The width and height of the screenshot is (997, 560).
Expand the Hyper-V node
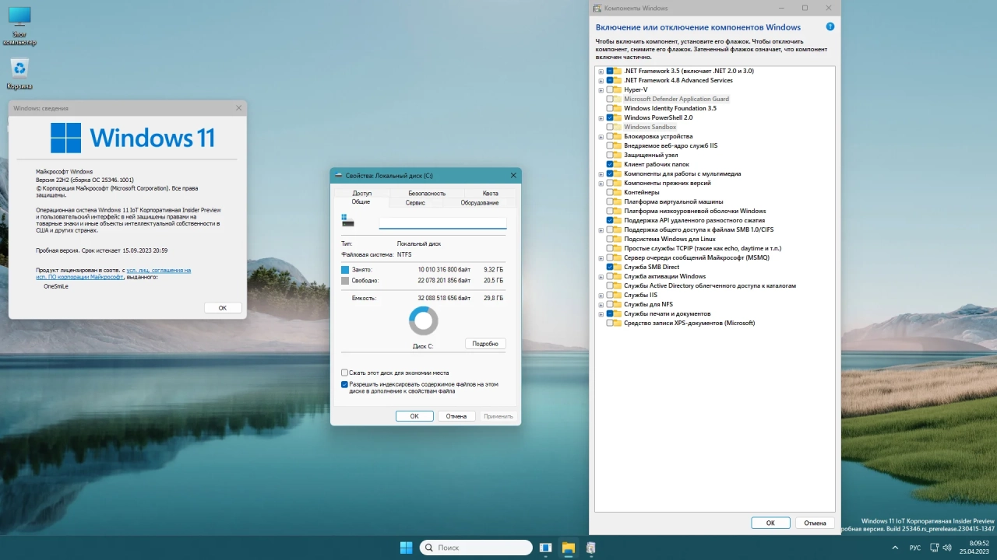(601, 89)
